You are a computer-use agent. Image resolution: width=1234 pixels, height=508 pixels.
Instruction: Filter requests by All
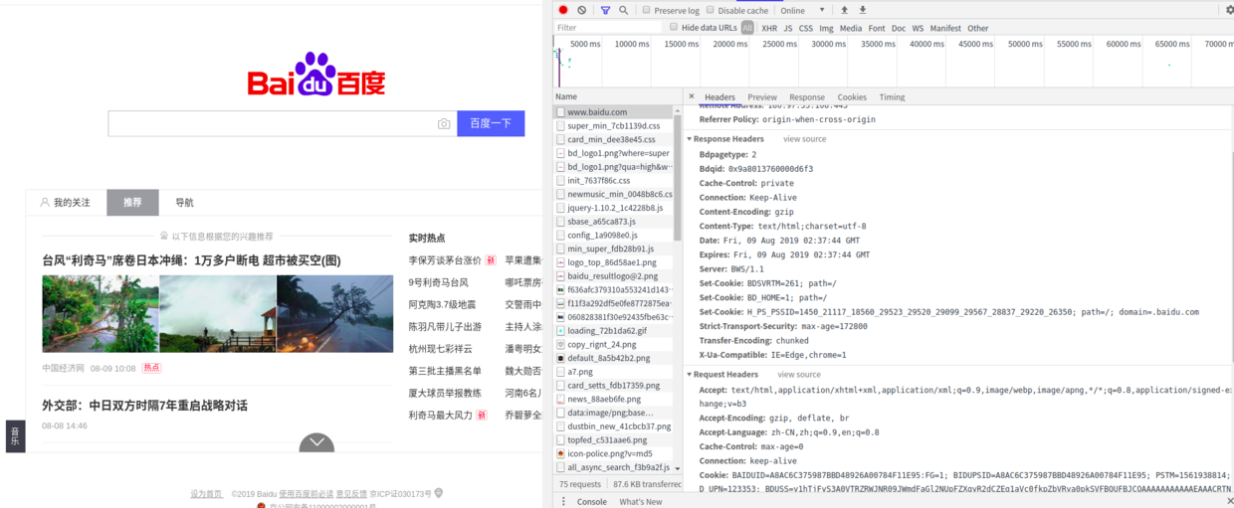pyautogui.click(x=747, y=28)
